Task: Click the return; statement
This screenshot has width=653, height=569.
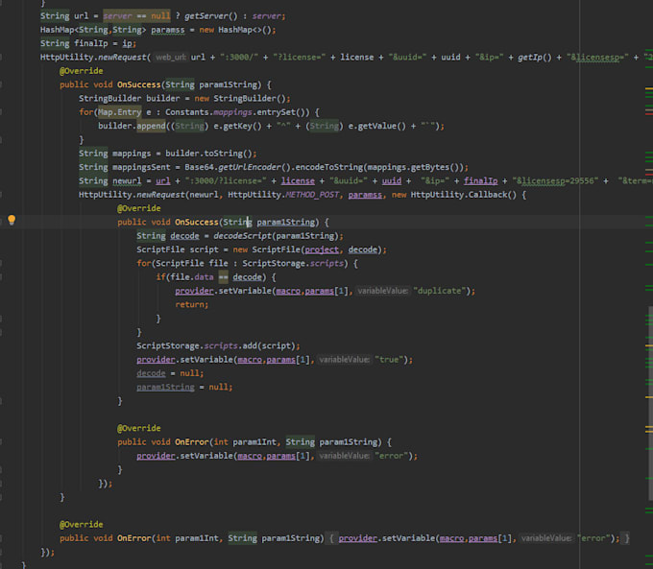Action: click(191, 304)
